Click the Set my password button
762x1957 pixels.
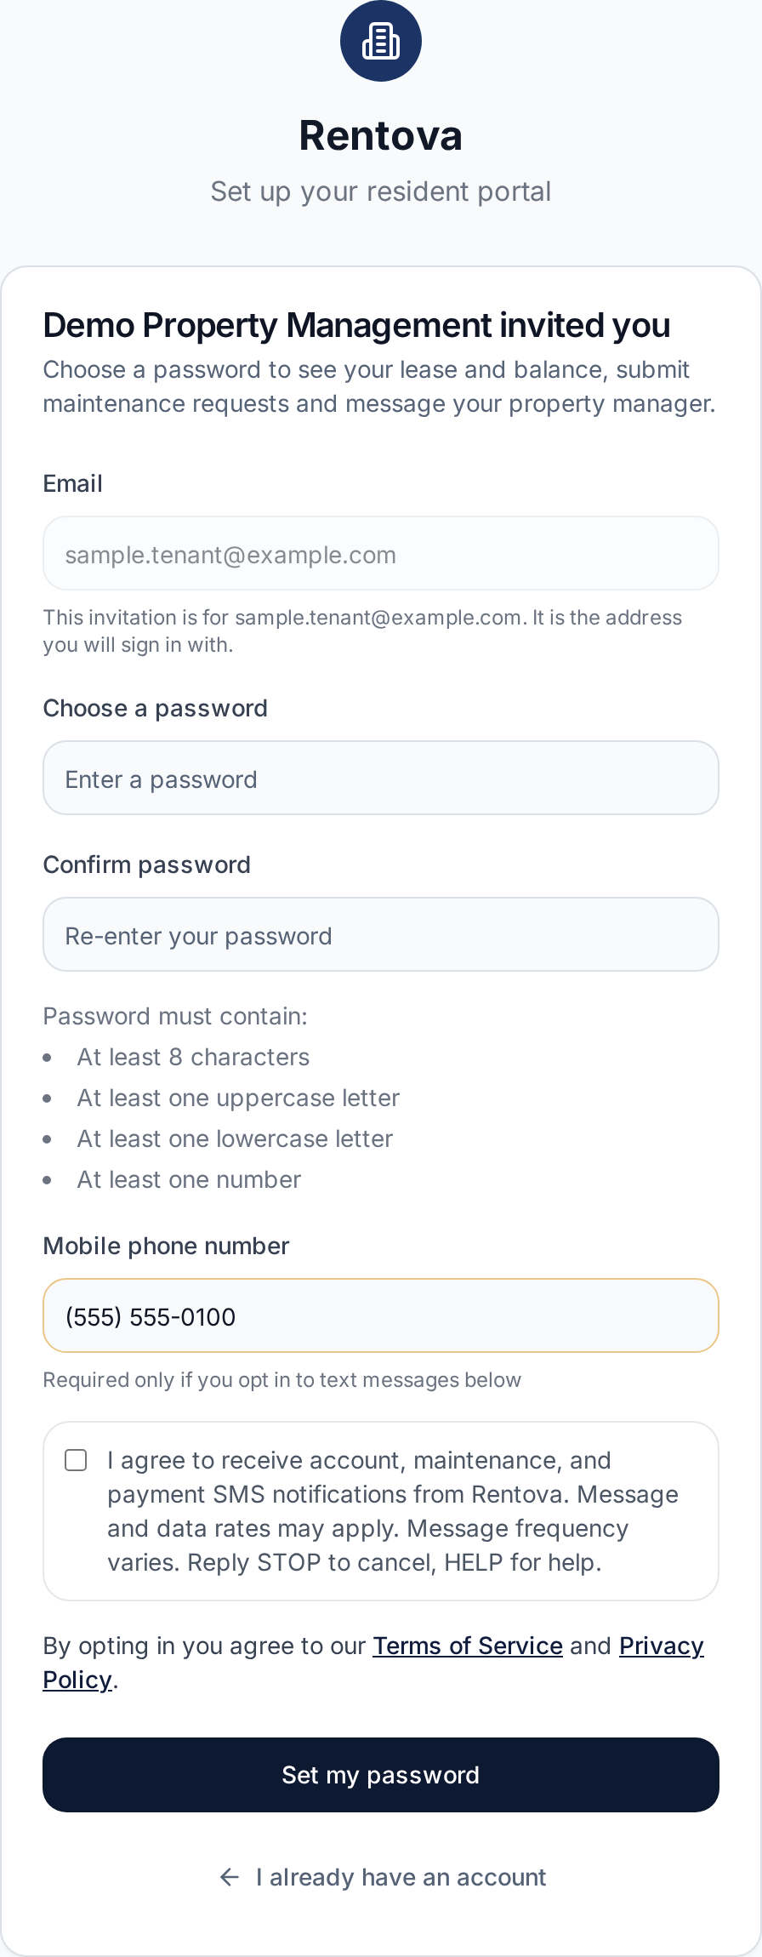tap(381, 1775)
